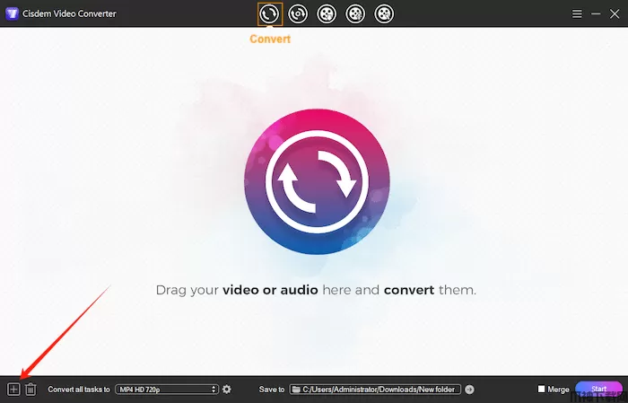Open output format settings gear
The height and width of the screenshot is (403, 628).
coord(227,389)
